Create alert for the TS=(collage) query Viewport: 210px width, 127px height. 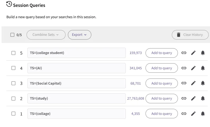coord(203,114)
